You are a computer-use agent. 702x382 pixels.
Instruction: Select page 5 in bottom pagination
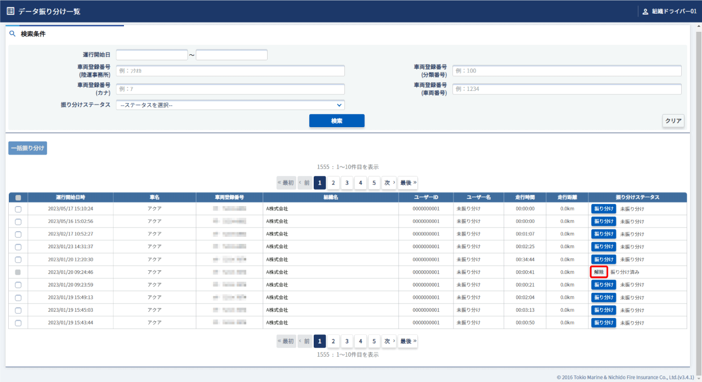(373, 341)
